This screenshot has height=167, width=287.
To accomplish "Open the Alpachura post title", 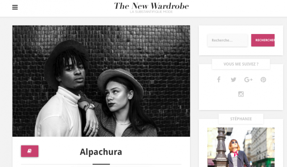I will pos(101,152).
